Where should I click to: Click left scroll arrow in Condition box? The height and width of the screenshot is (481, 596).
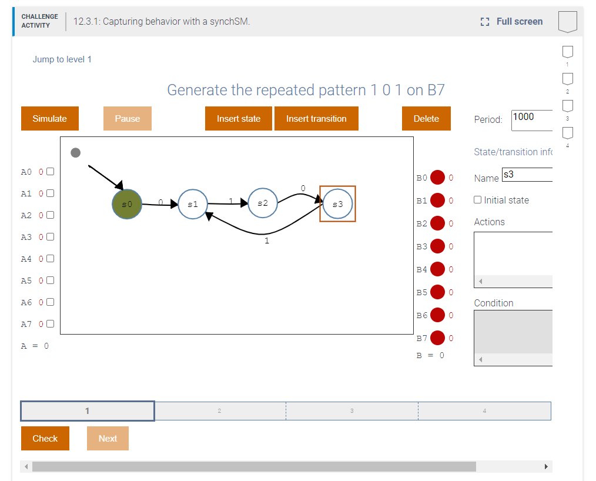point(480,360)
